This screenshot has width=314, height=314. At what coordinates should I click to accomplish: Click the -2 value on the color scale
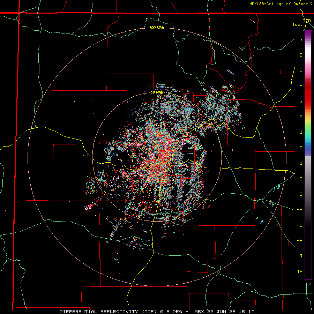coord(300,179)
